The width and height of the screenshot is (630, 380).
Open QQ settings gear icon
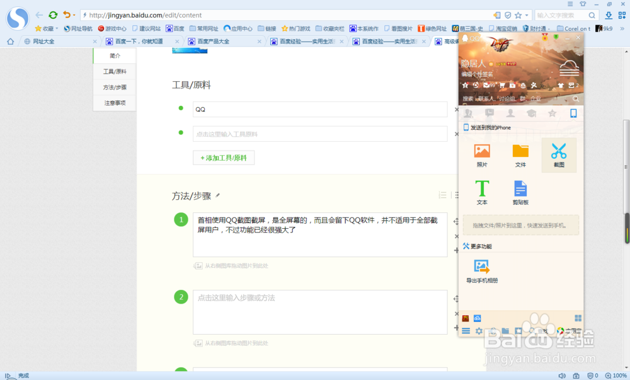click(x=479, y=330)
